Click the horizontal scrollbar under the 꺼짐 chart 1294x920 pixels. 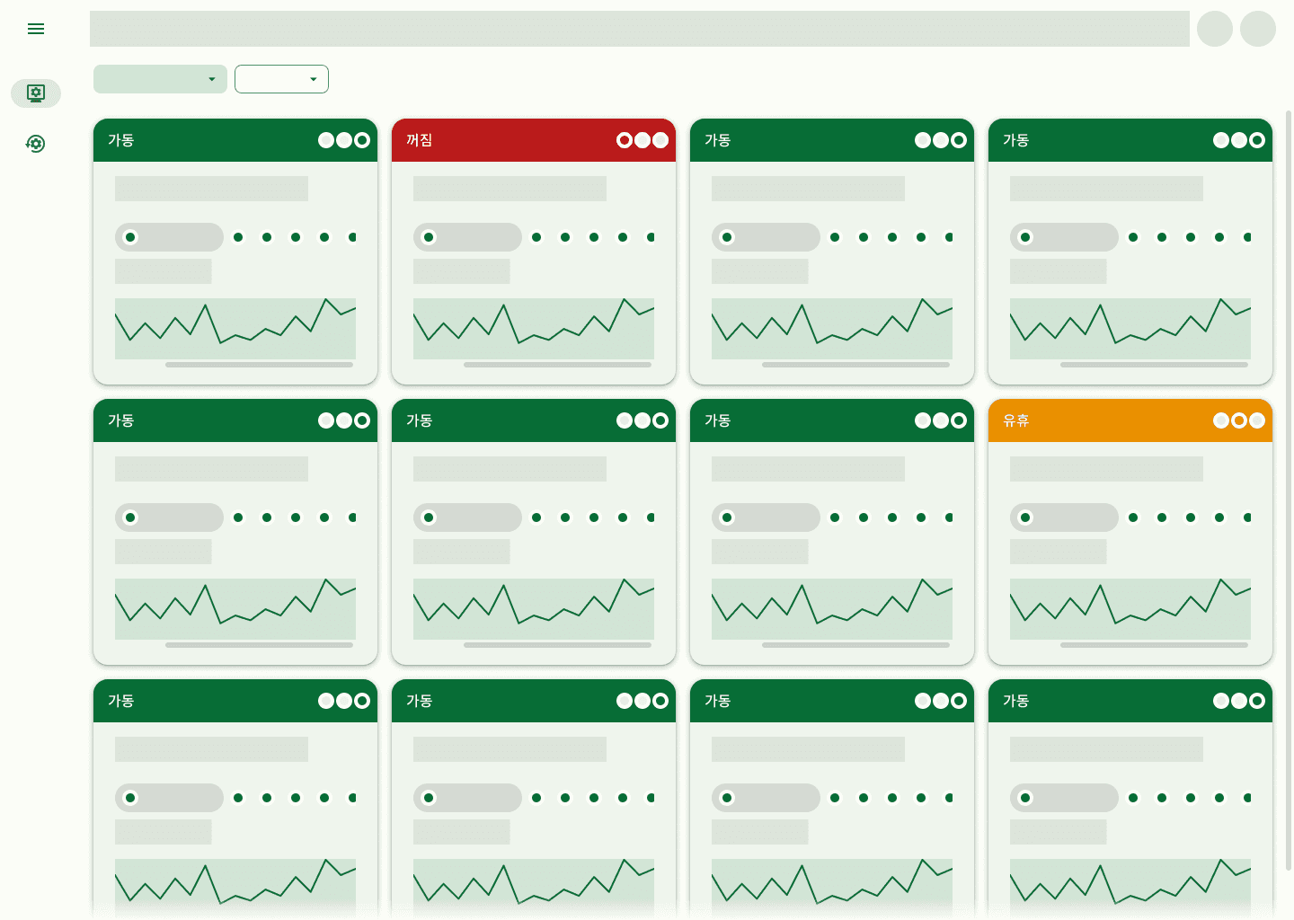[557, 365]
